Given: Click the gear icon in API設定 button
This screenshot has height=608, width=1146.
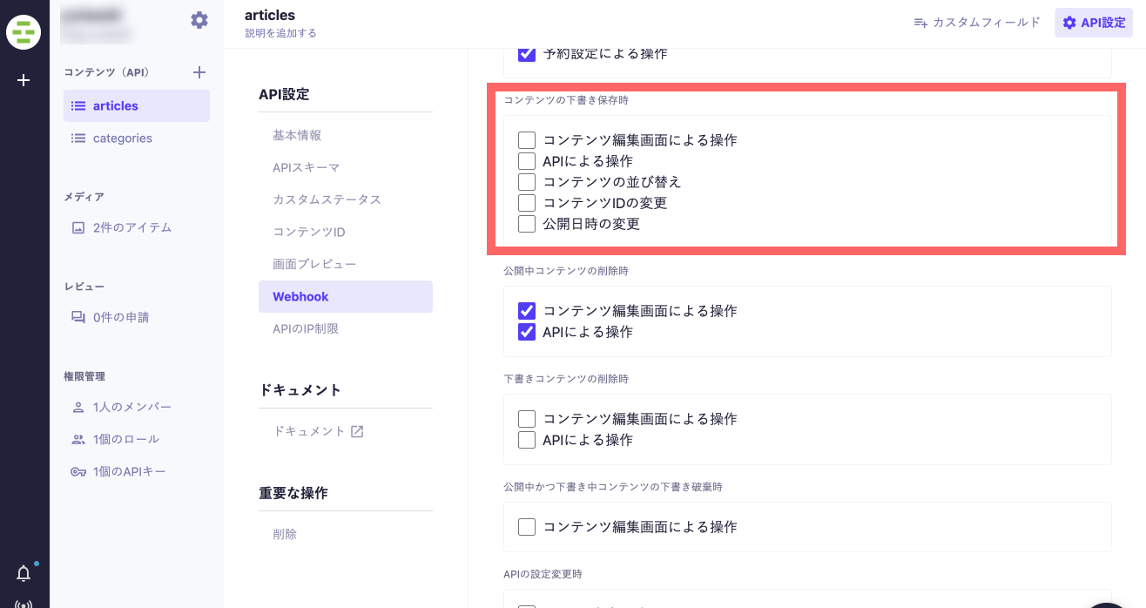Looking at the screenshot, I should (x=1069, y=23).
